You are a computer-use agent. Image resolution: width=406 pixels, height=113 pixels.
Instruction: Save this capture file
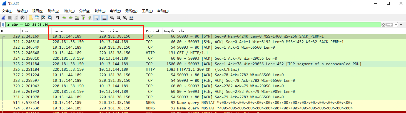tap(37, 18)
